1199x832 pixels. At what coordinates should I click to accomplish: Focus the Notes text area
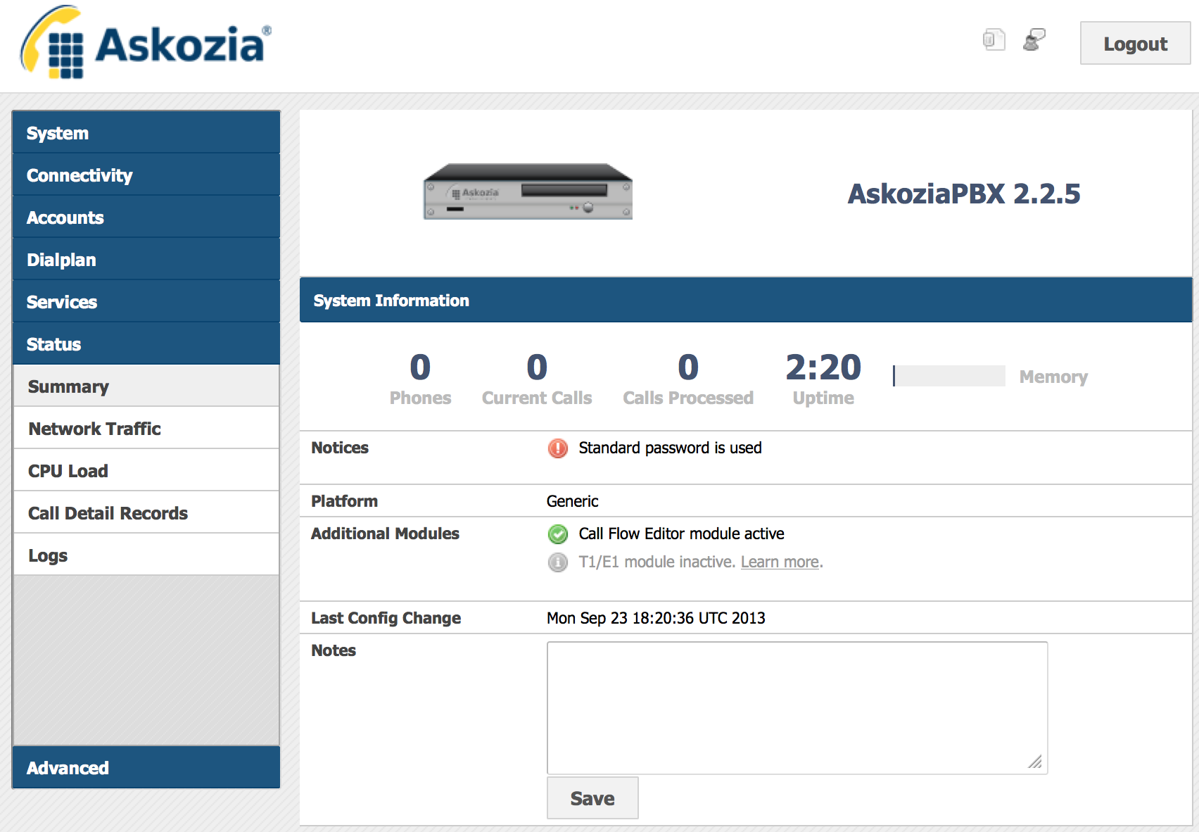797,707
